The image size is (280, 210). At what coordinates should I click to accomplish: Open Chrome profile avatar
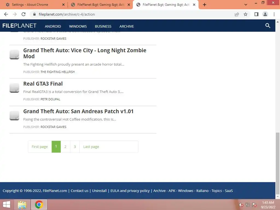(265, 14)
